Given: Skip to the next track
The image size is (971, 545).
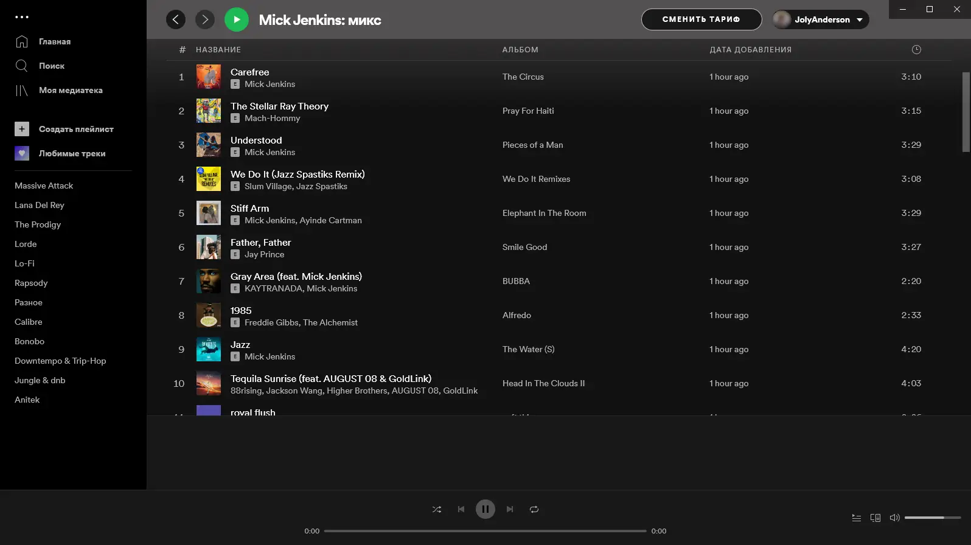Looking at the screenshot, I should (x=510, y=509).
